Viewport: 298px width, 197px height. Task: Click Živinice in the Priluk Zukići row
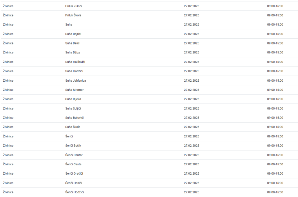(x=8, y=6)
